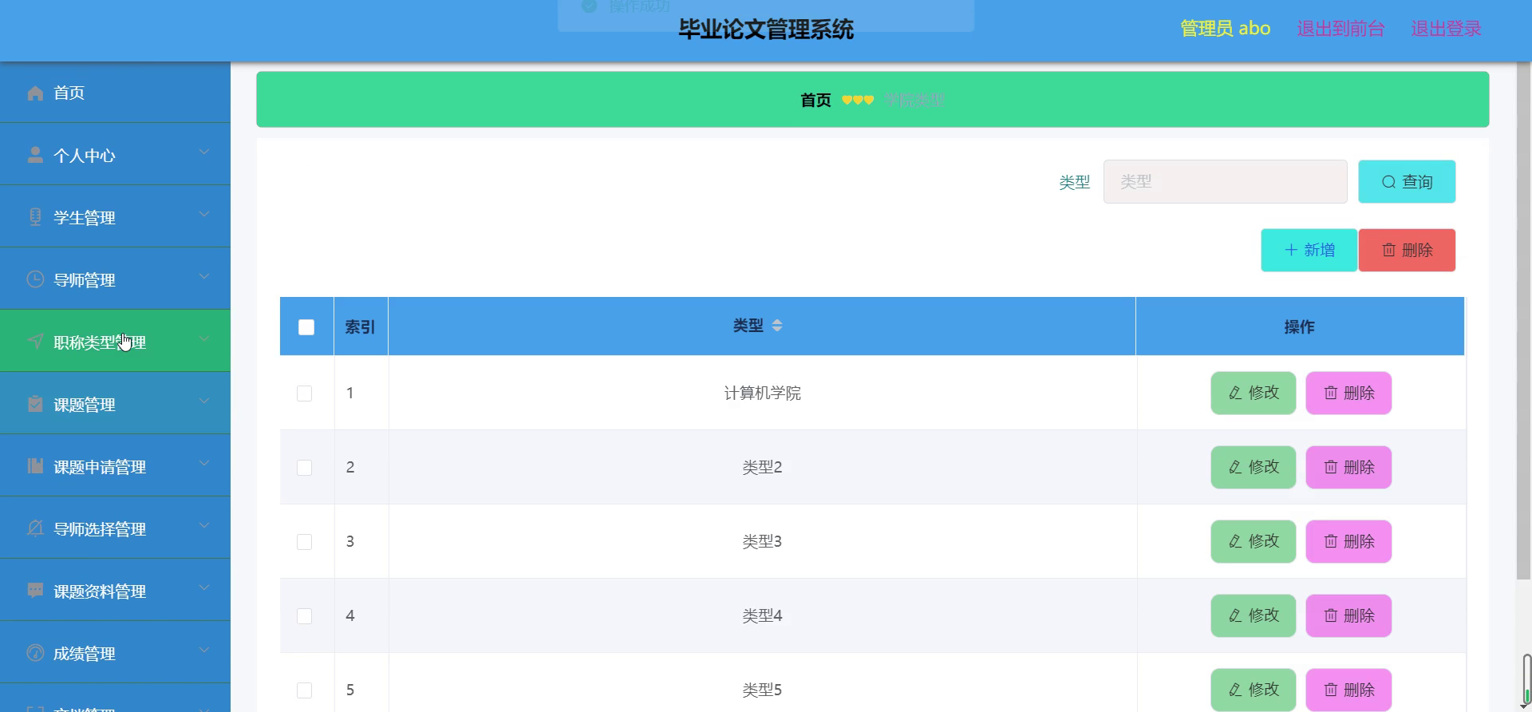Click the plus icon in 新增 button

coord(1291,250)
